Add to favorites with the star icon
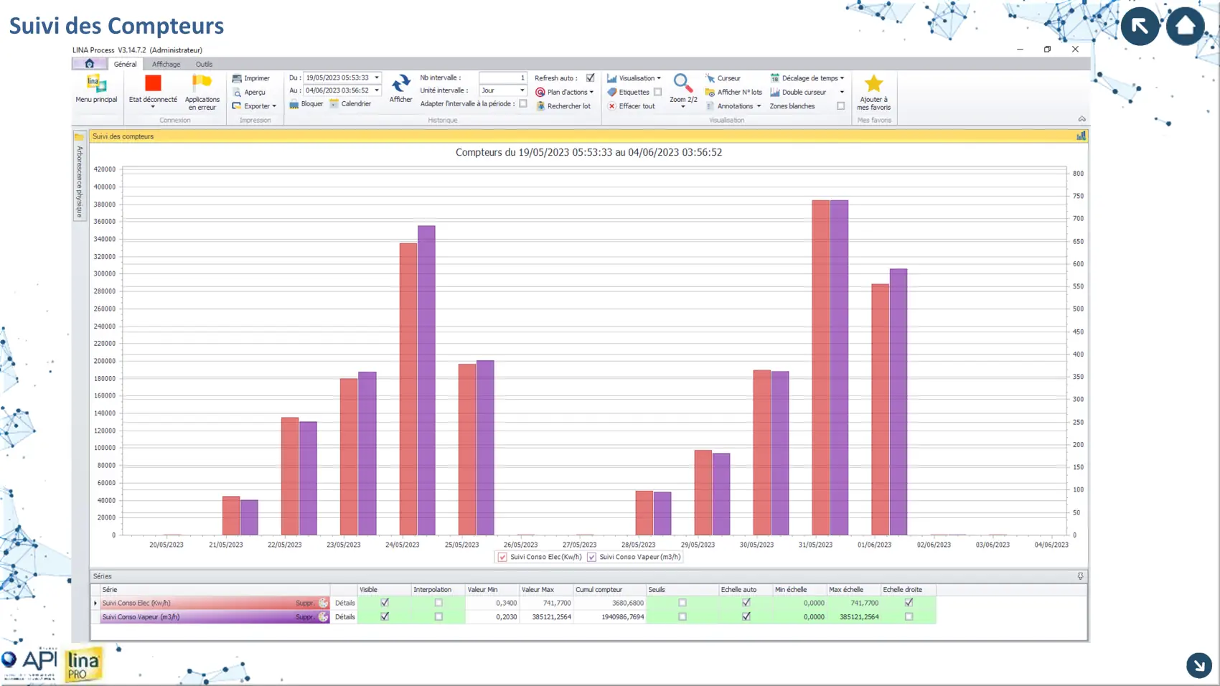This screenshot has height=686, width=1220. [x=873, y=84]
